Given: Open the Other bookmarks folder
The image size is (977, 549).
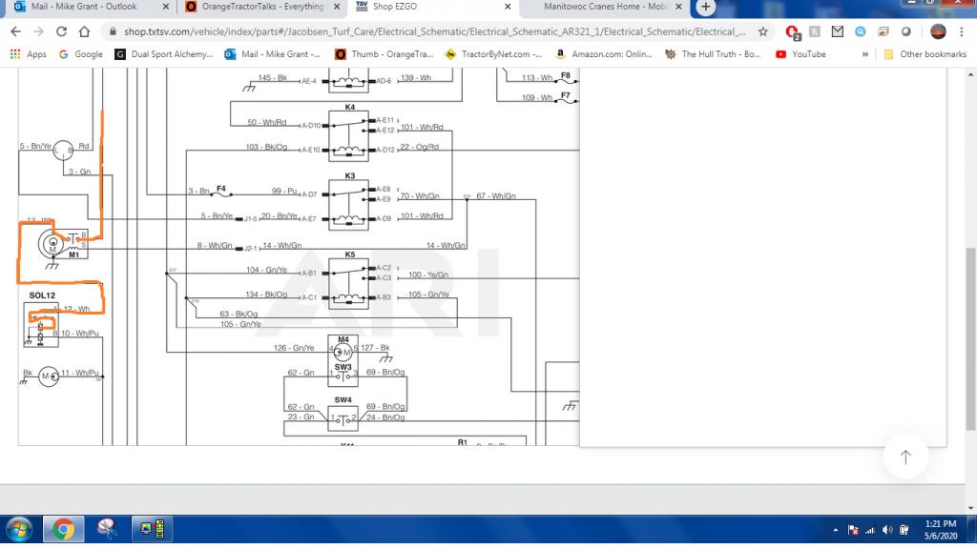Looking at the screenshot, I should pyautogui.click(x=925, y=54).
